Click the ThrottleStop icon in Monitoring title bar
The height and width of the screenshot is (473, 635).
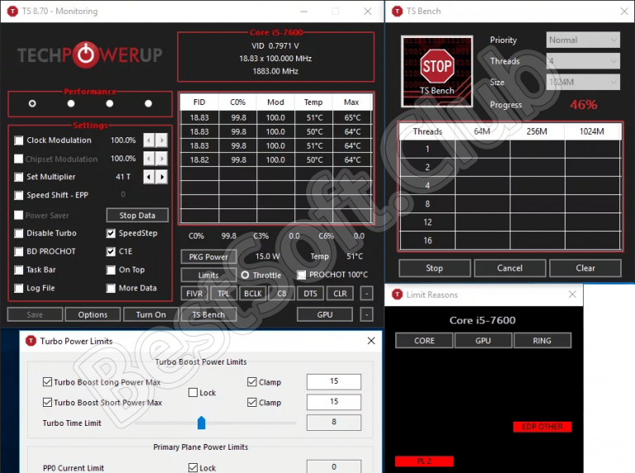[x=12, y=11]
